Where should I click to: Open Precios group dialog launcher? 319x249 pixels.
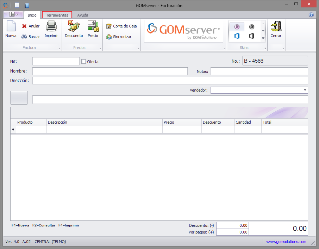[x=100, y=48]
